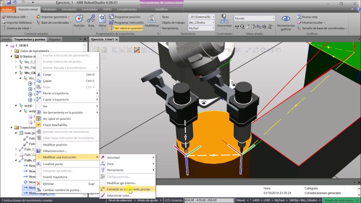361x203 pixels.
Task: Click the Nueva vista icon
Action: point(299,17)
